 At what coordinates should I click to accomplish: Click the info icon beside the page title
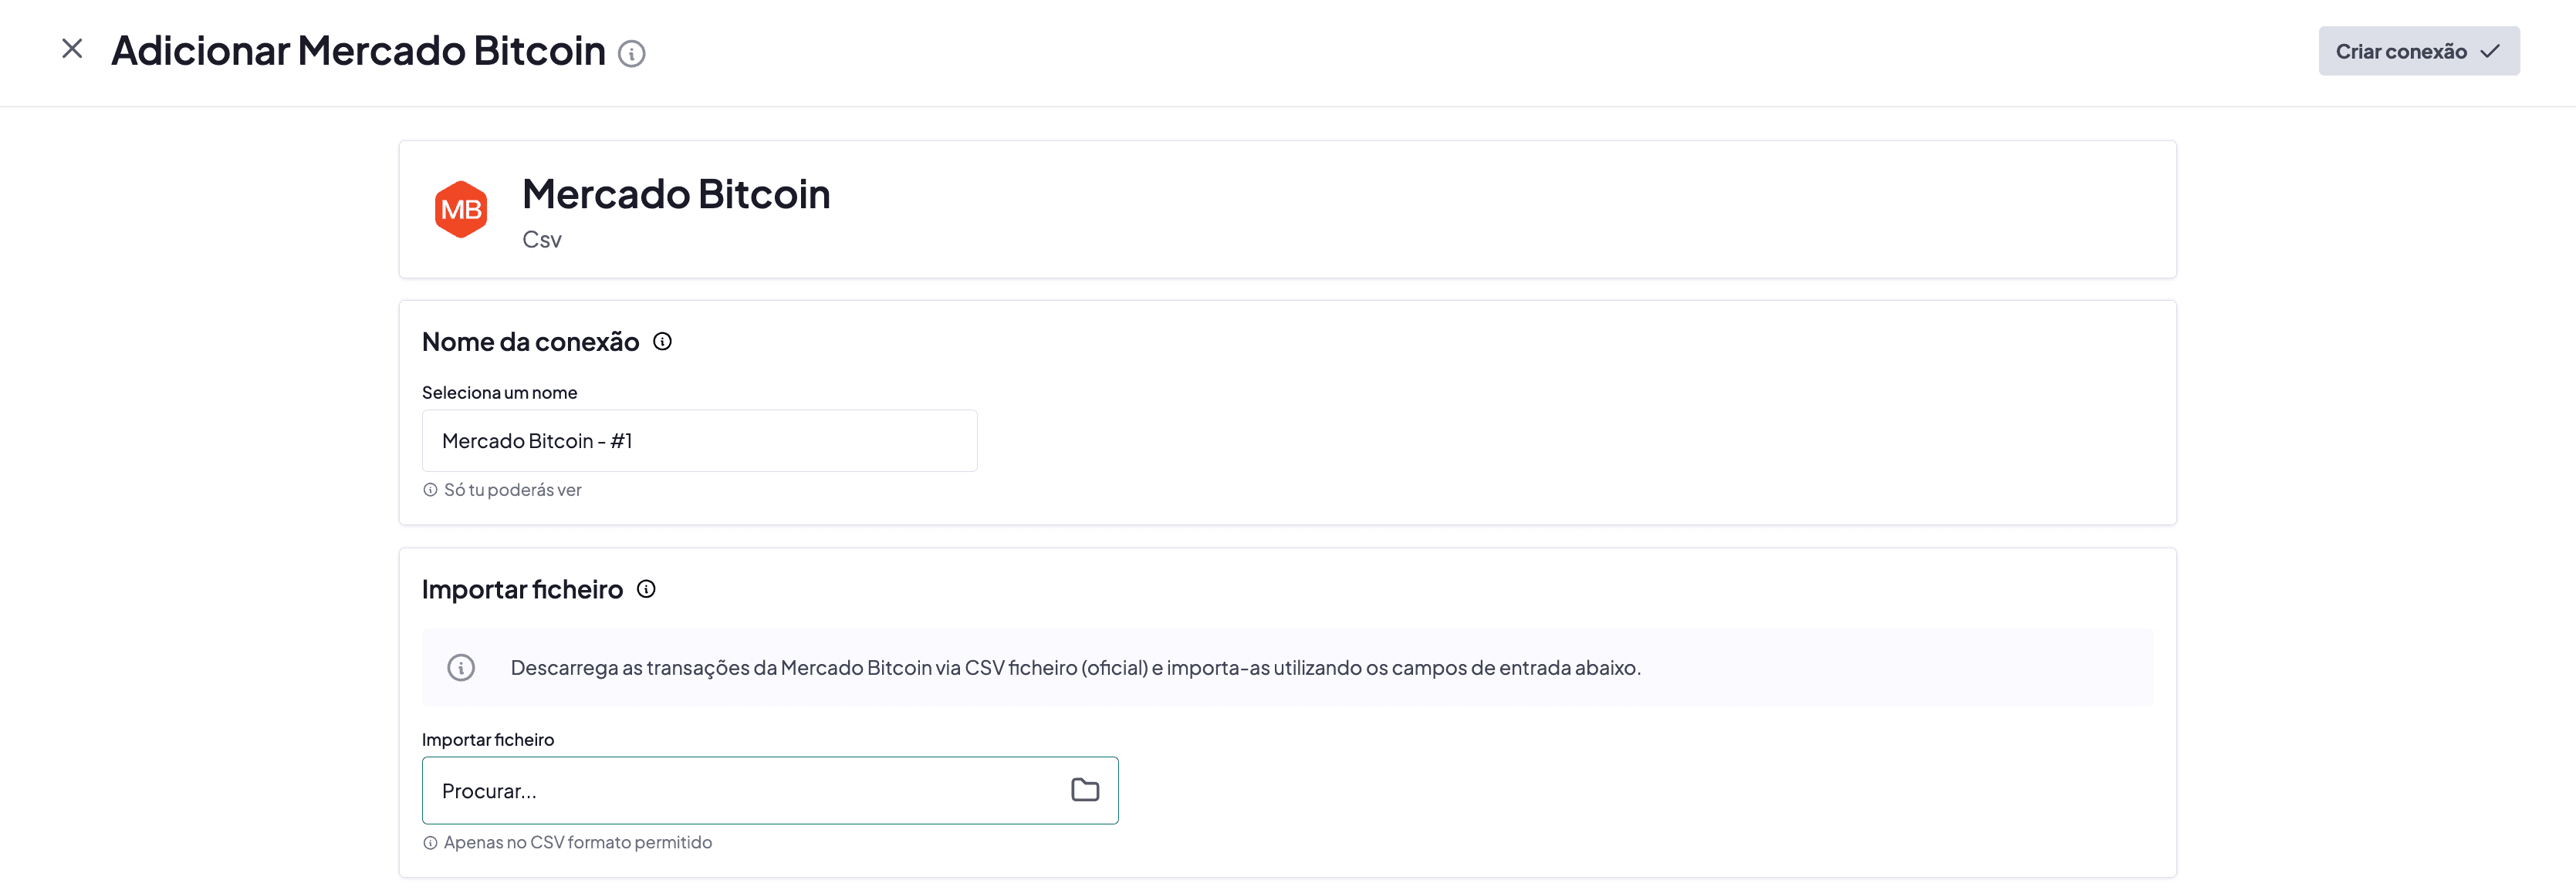pyautogui.click(x=632, y=55)
